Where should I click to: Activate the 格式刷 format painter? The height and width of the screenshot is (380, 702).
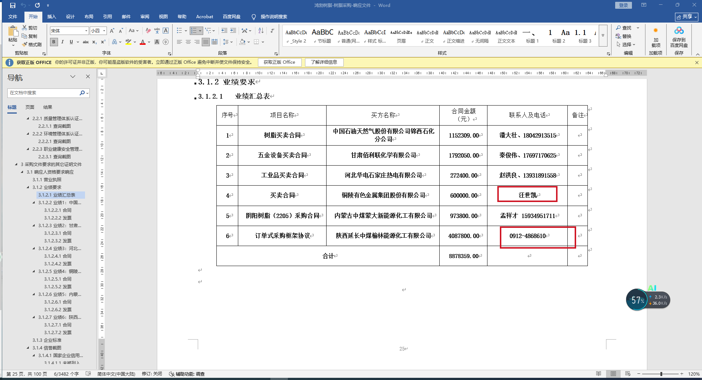click(32, 44)
